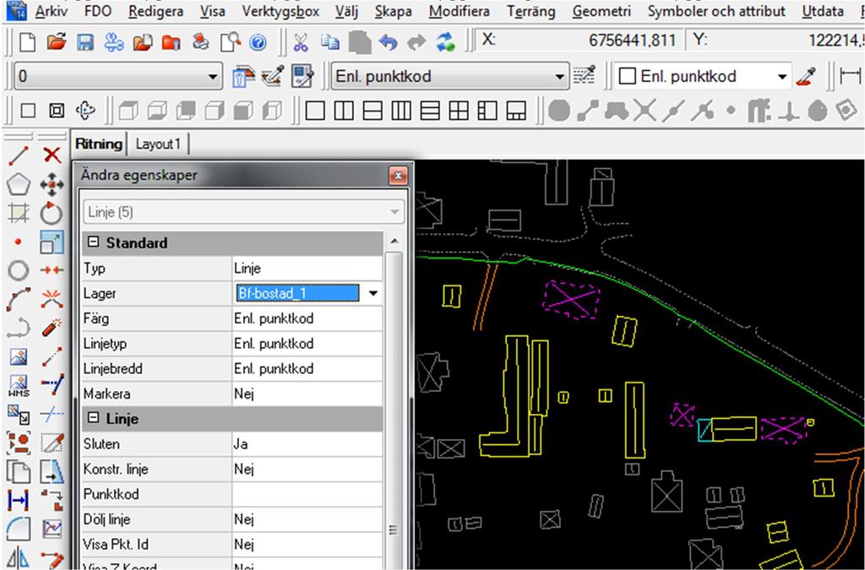The height and width of the screenshot is (570, 865).
Task: Open the Modifiera menu
Action: coord(459,11)
